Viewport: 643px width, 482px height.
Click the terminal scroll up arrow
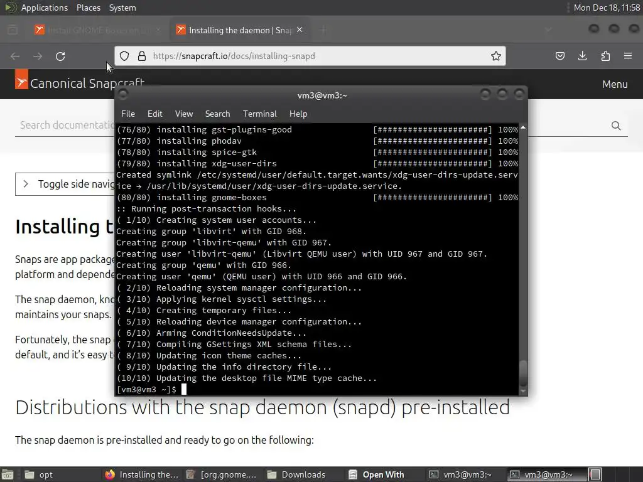click(x=523, y=128)
